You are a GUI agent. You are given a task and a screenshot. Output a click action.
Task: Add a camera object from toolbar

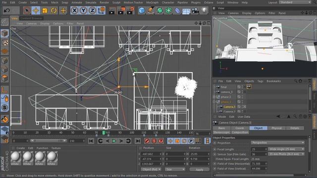click(x=195, y=10)
